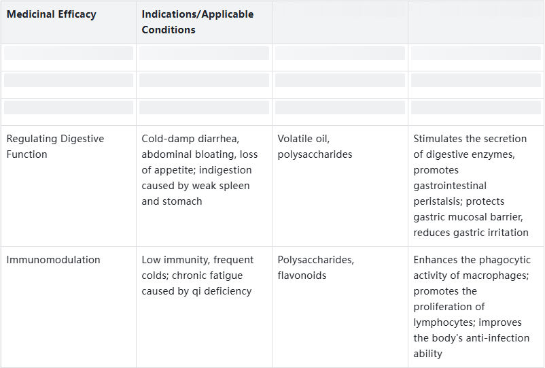Select first placeholder row in fourth column
545x368 pixels.
[476, 53]
